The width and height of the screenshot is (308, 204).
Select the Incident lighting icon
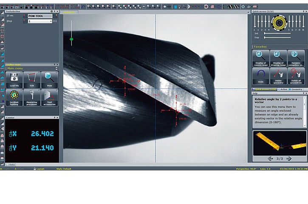coord(14,97)
